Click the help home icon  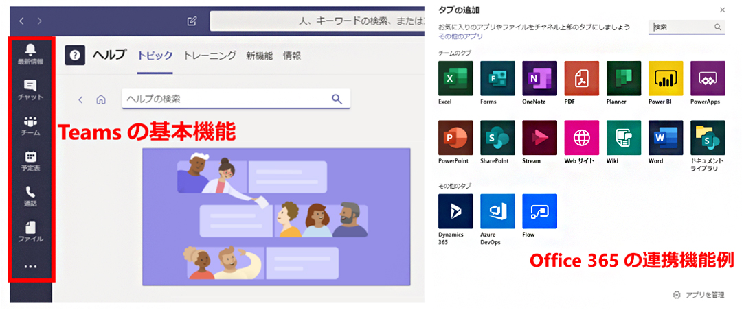coord(100,99)
